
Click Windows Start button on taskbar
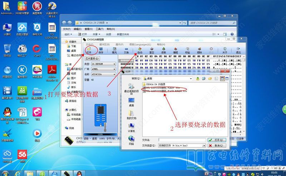[5, 174]
